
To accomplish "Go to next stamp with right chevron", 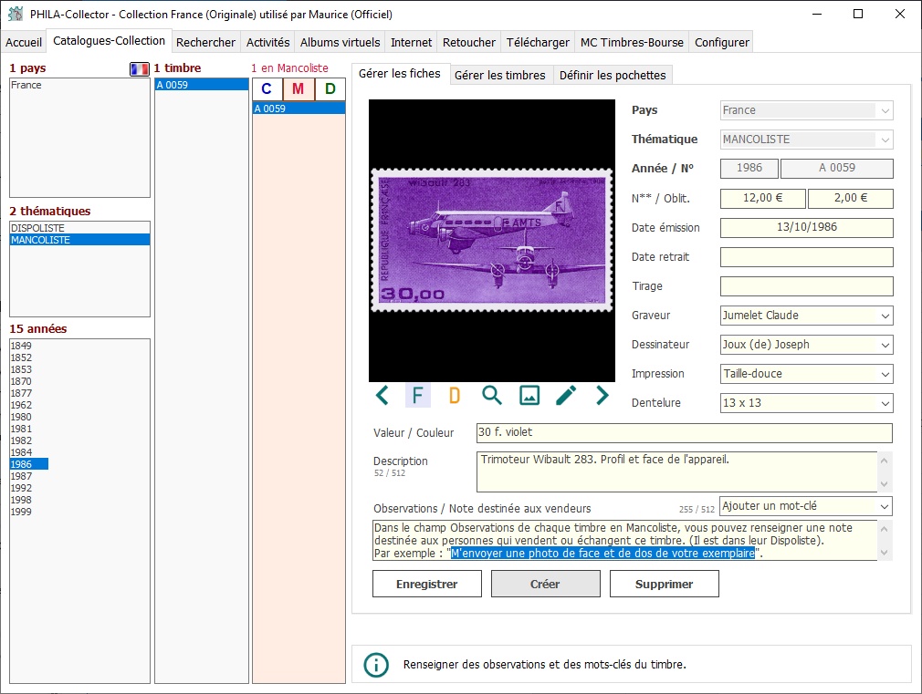I will [x=602, y=396].
